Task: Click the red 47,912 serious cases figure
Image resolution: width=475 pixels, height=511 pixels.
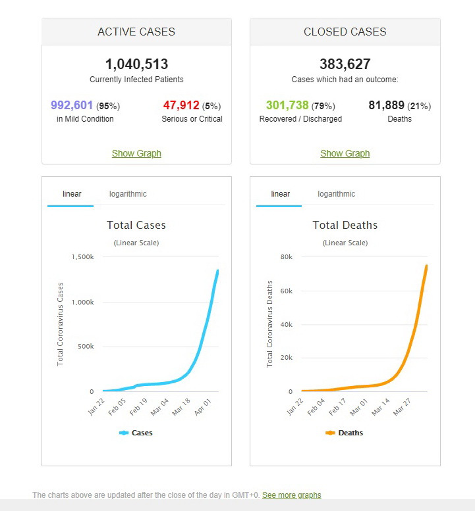Action: 181,105
